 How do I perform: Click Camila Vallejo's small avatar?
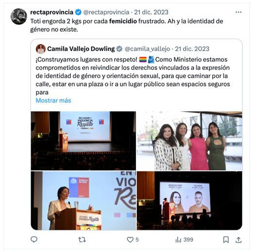click(x=41, y=49)
